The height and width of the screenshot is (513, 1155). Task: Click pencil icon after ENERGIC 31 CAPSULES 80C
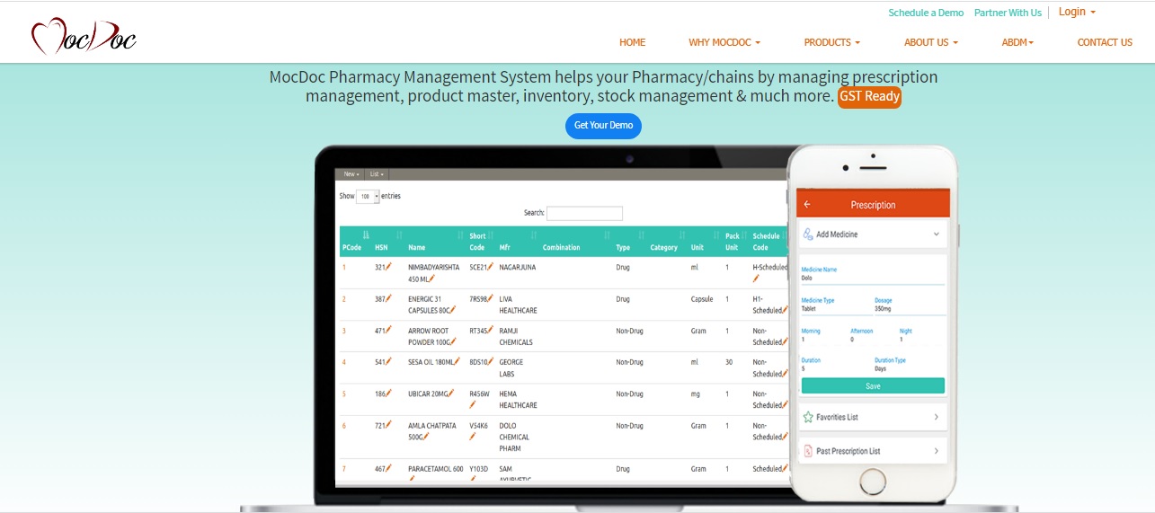453,310
